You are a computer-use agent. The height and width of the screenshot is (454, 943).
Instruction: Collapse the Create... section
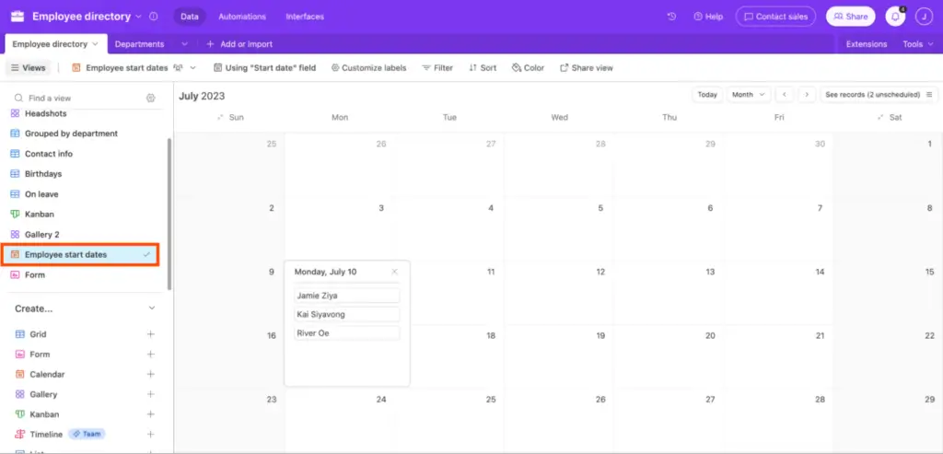(x=152, y=308)
